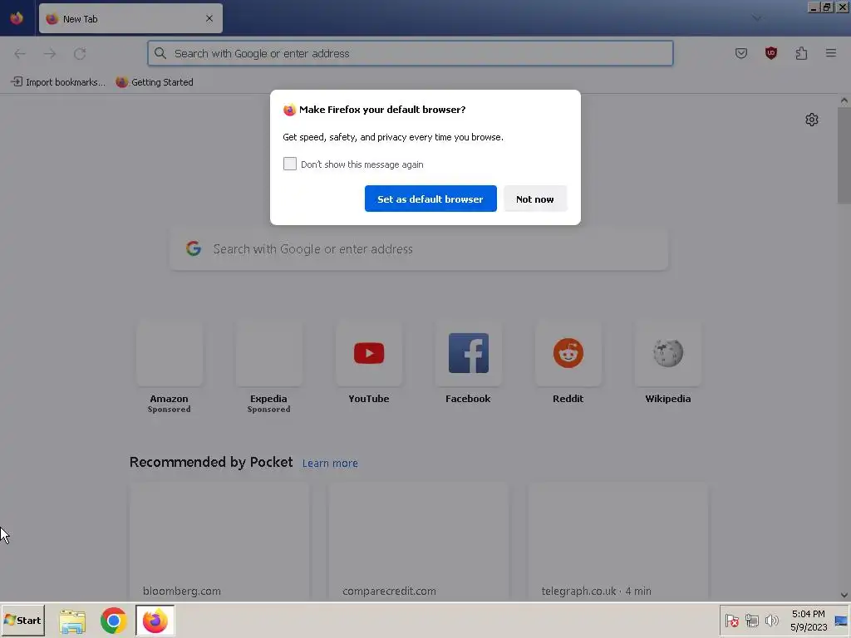Dismiss the dialog with Not now

pyautogui.click(x=535, y=199)
